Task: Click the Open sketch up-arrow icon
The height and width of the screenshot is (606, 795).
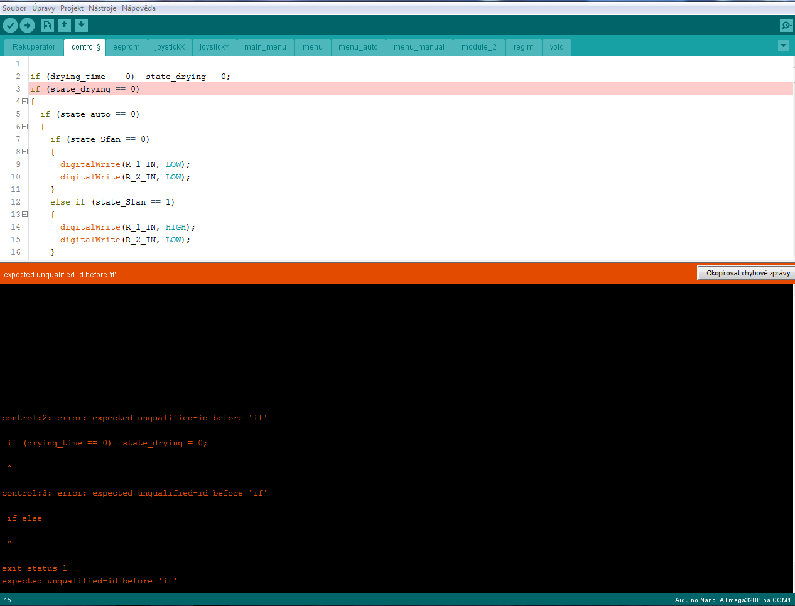Action: 64,25
